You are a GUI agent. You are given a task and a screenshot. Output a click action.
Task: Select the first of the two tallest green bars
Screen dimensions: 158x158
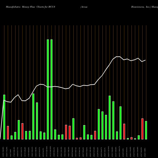[x=48, y=89]
